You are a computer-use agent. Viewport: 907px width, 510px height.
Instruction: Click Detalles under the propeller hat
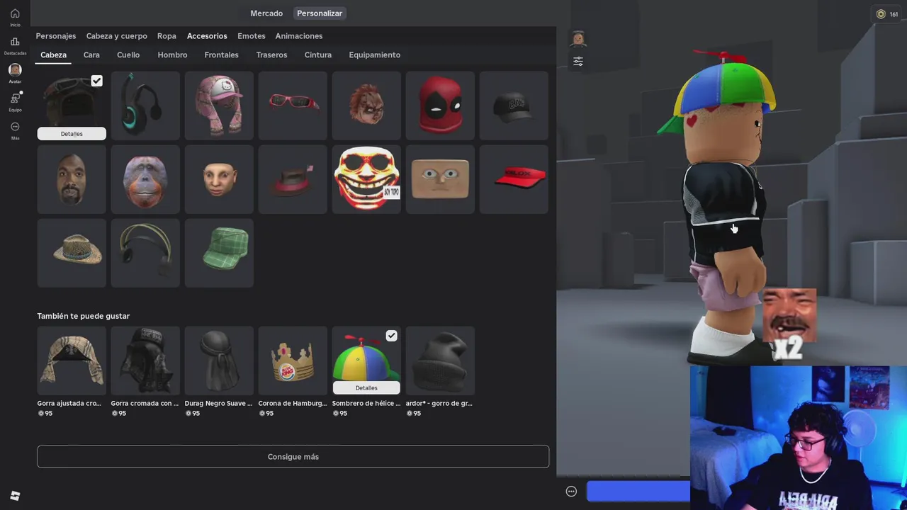(366, 388)
